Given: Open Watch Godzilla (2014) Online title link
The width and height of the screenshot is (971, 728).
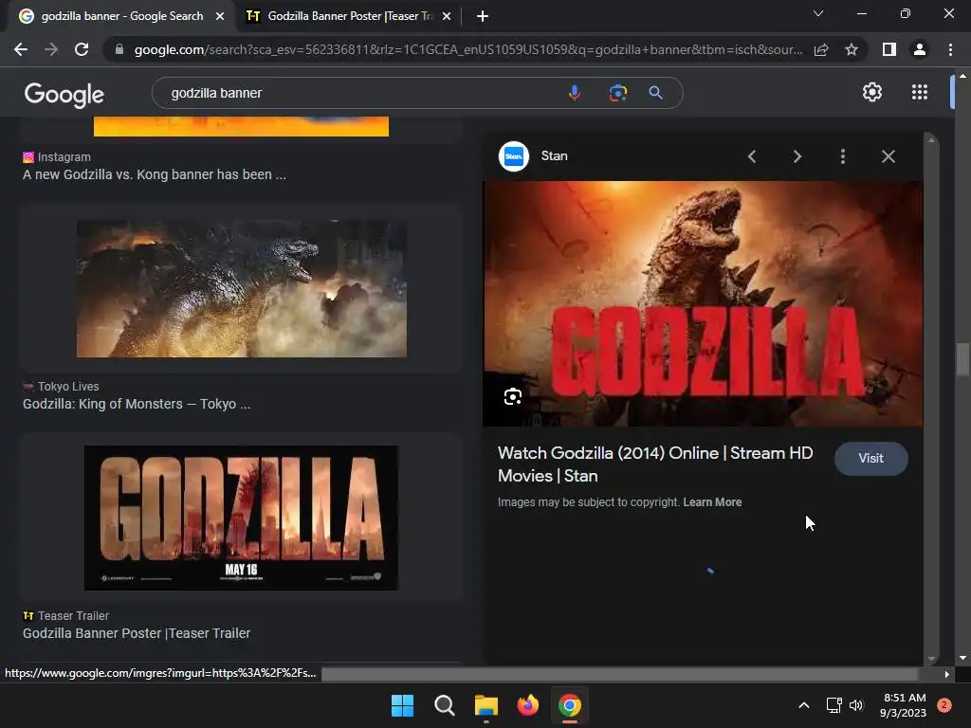Looking at the screenshot, I should point(655,464).
